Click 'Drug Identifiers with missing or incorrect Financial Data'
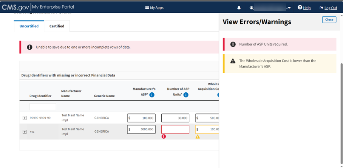The width and height of the screenshot is (343, 168). [68, 75]
